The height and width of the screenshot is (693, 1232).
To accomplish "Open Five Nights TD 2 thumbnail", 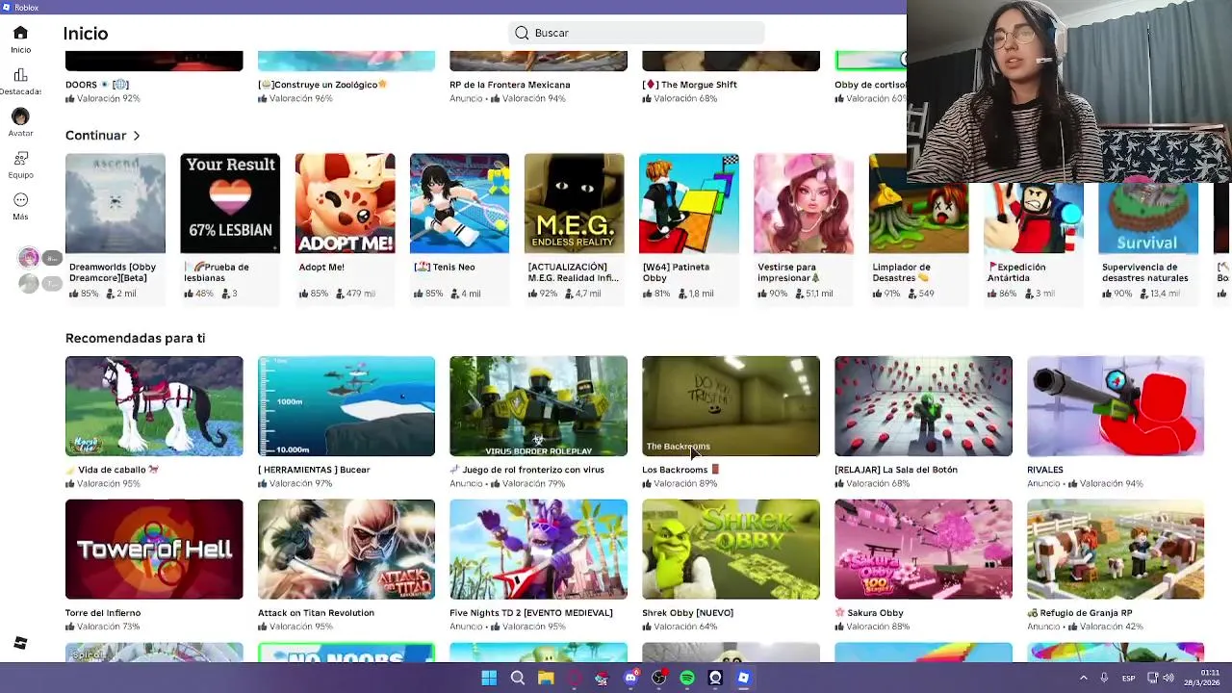I will (538, 549).
